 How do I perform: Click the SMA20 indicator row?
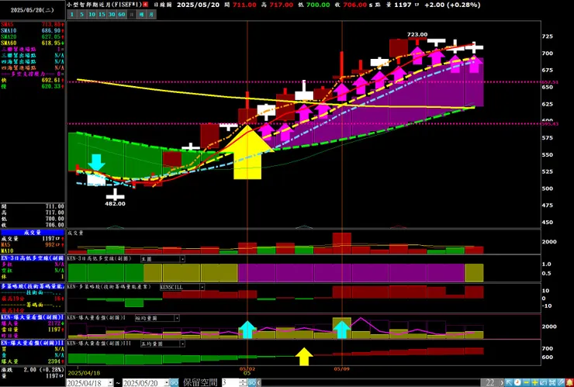coord(33,37)
